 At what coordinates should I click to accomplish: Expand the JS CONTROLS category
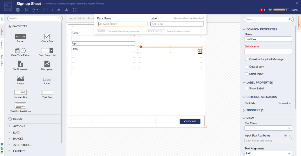[x=22, y=145]
